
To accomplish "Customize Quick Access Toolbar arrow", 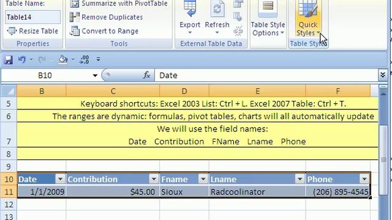I will click(98, 59).
